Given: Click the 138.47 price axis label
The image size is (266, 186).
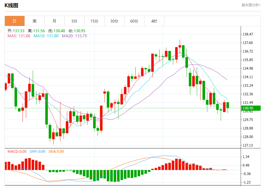Looking at the screenshot, I should 248,34.
